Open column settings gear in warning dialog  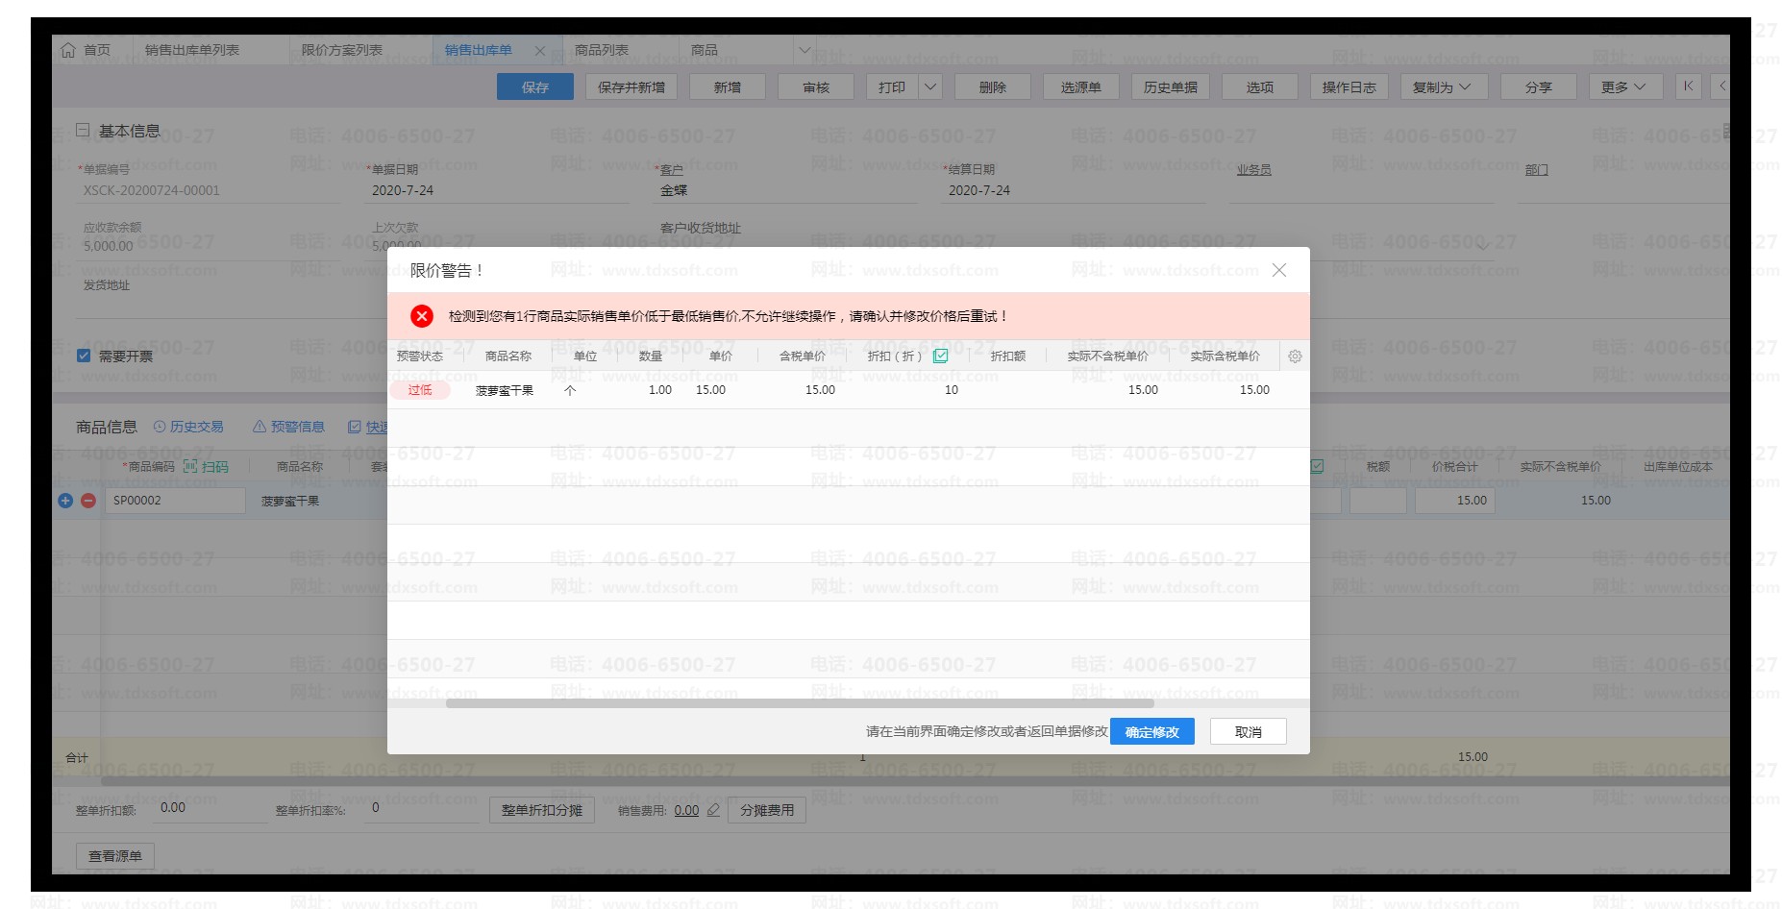(x=1295, y=356)
